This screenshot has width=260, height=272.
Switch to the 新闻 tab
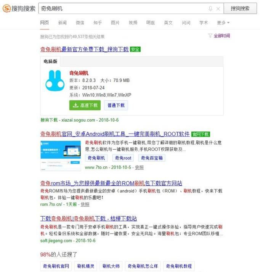[x=63, y=23]
